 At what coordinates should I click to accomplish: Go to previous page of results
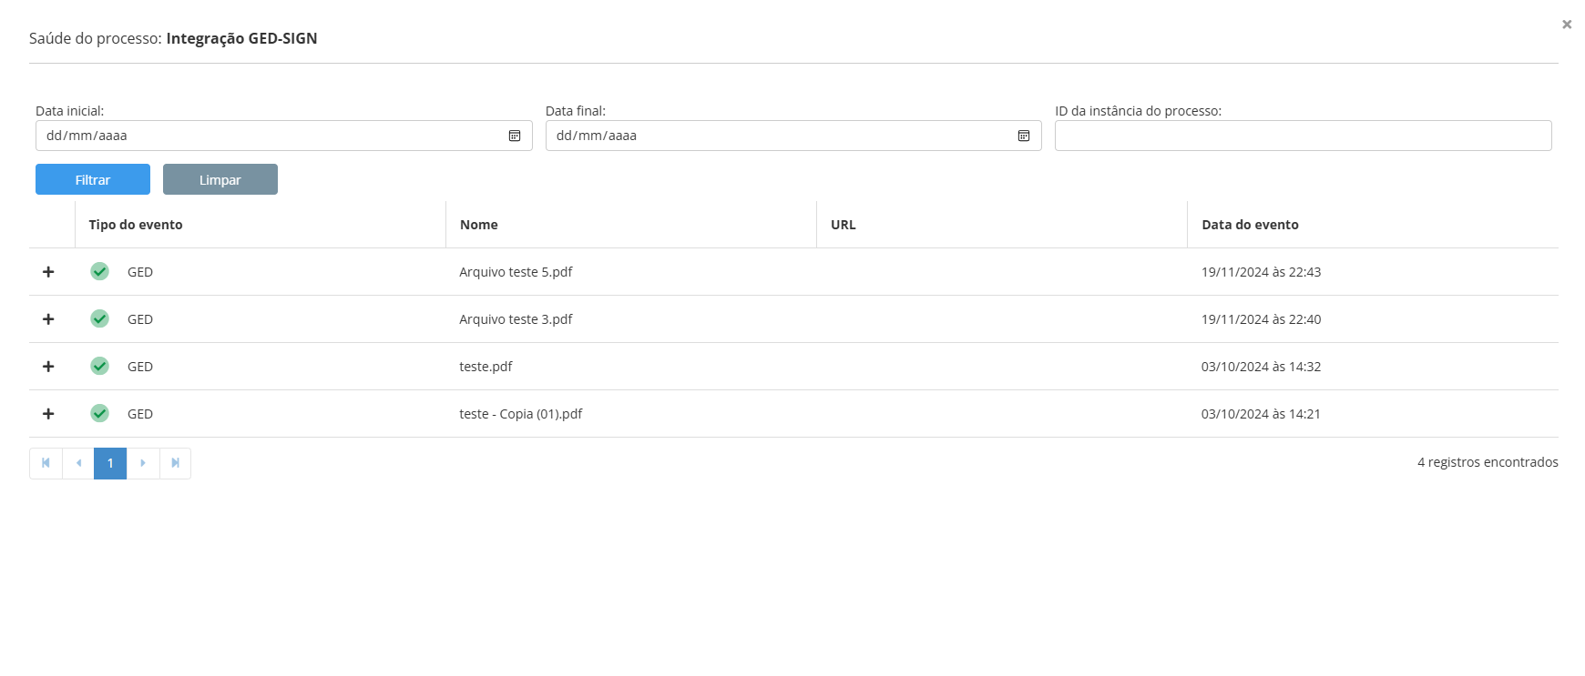point(78,463)
